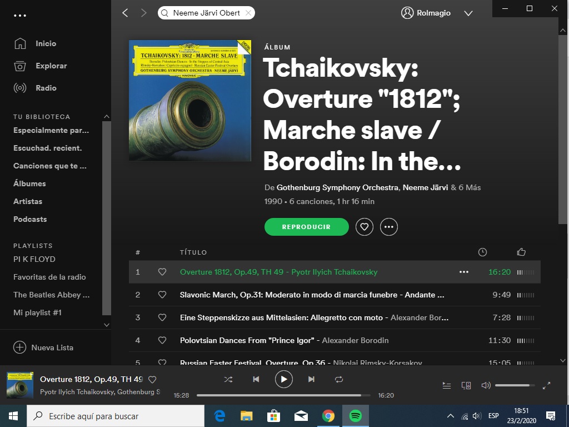Click the sidebar scroll-down arrow
Image resolution: width=569 pixels, height=427 pixels.
click(106, 325)
